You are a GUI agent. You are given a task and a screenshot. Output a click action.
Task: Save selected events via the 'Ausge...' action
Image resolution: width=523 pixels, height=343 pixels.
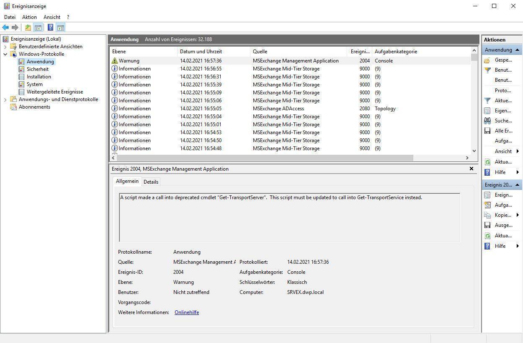tap(503, 225)
